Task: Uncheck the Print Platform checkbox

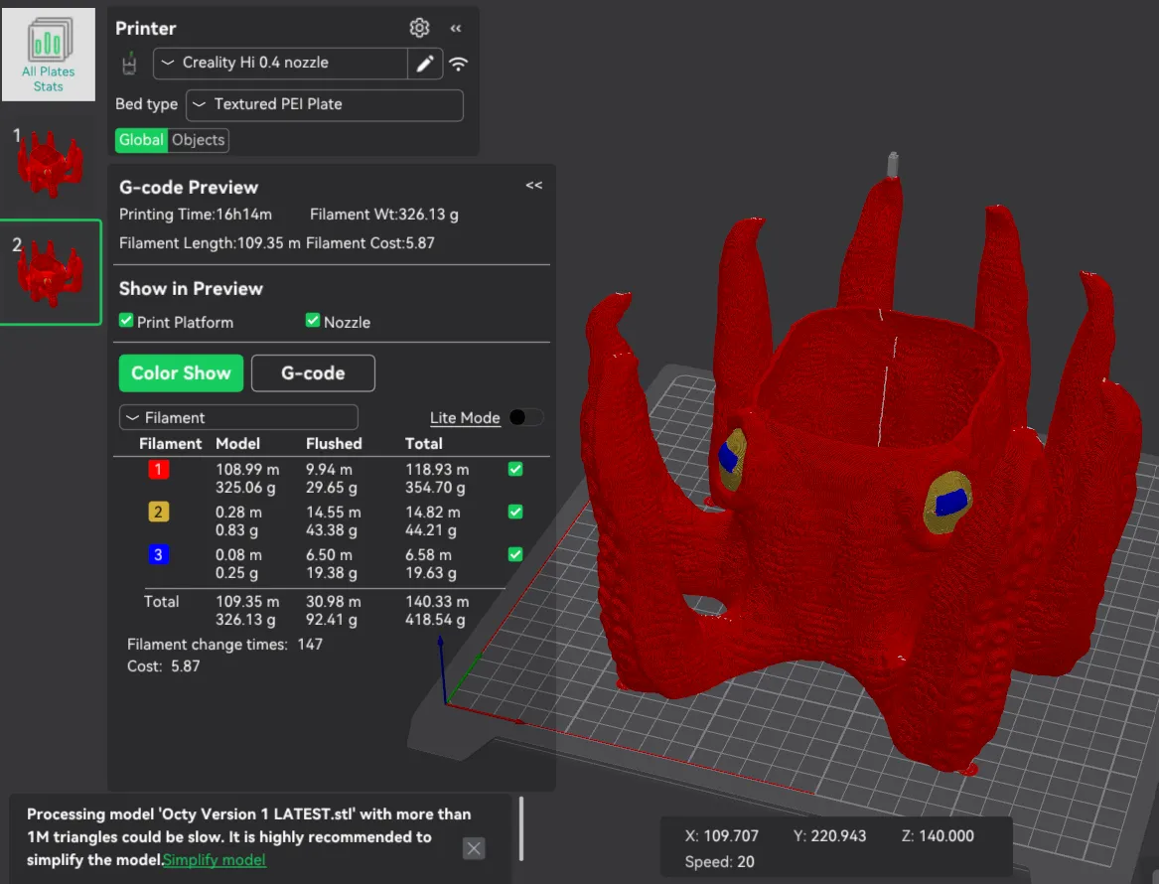Action: pos(126,321)
